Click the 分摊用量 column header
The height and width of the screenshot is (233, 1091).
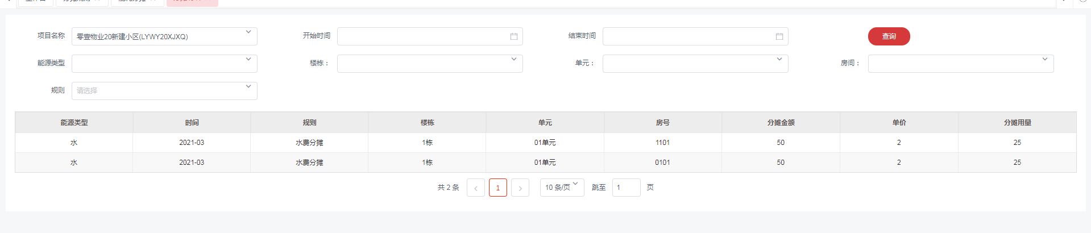pos(1017,123)
